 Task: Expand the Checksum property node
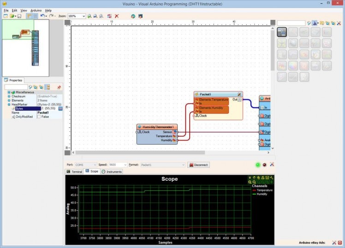9,96
